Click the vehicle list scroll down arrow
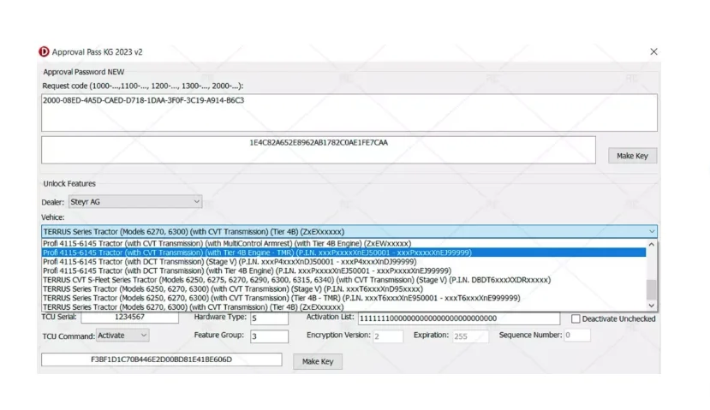The height and width of the screenshot is (410, 710). click(x=651, y=306)
